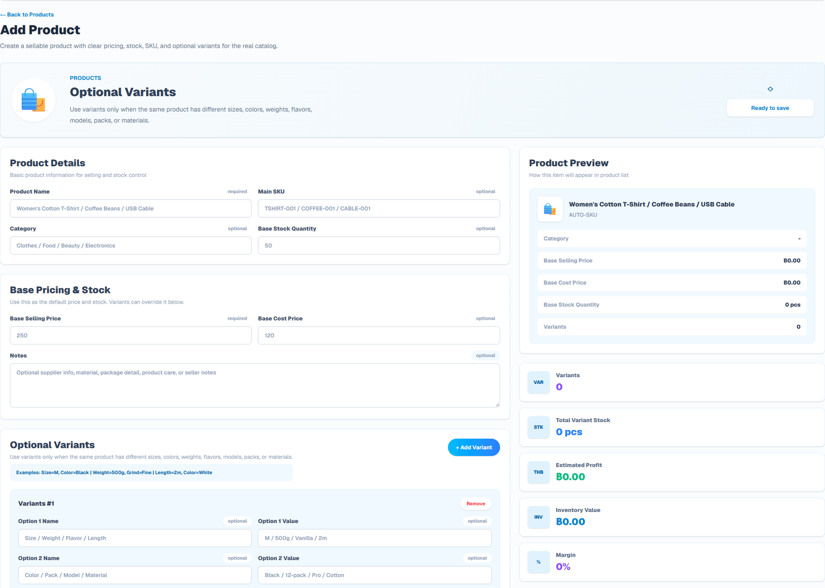The image size is (825, 588).
Task: Click the Option 2 Value field
Action: pyautogui.click(x=375, y=575)
